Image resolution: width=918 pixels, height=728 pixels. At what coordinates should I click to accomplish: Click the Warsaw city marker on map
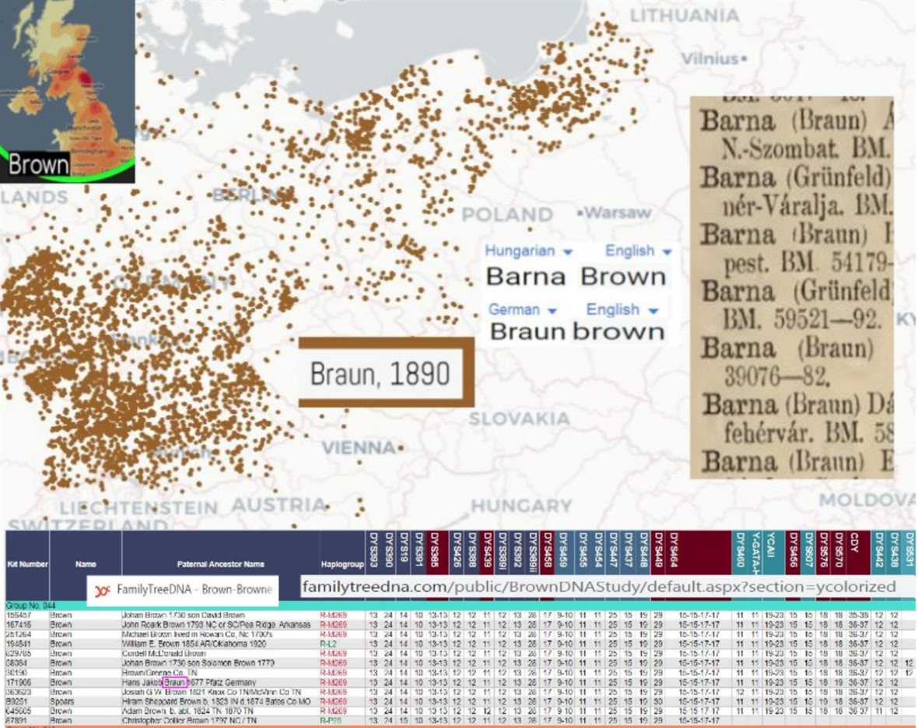coord(580,212)
